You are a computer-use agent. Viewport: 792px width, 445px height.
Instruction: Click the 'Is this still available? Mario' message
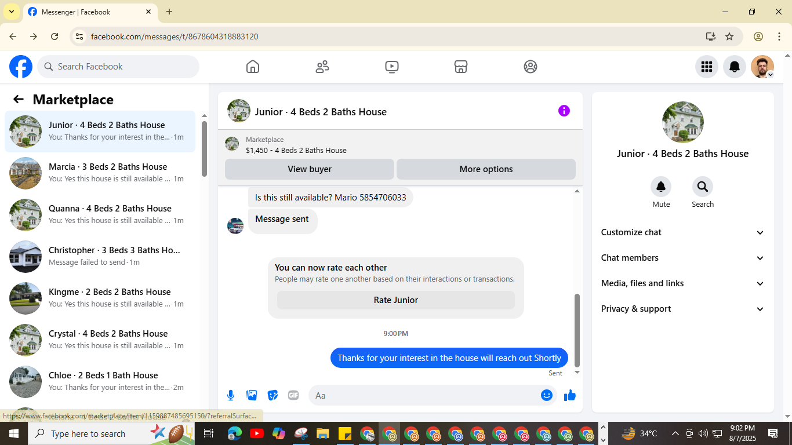pyautogui.click(x=330, y=198)
